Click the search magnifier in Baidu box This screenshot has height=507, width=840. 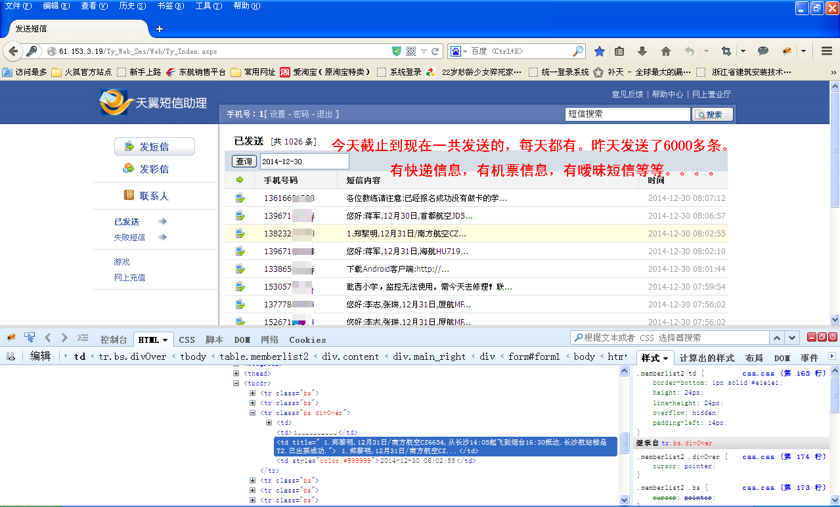point(578,51)
